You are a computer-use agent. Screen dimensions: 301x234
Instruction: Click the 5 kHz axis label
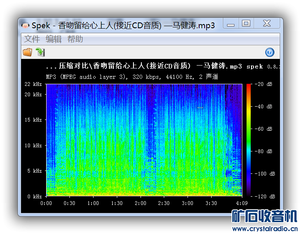(x=35, y=171)
